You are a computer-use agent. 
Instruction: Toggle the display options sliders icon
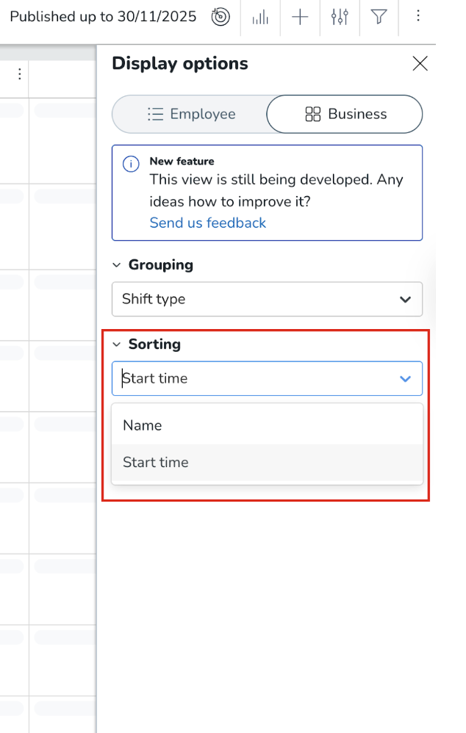pyautogui.click(x=340, y=17)
